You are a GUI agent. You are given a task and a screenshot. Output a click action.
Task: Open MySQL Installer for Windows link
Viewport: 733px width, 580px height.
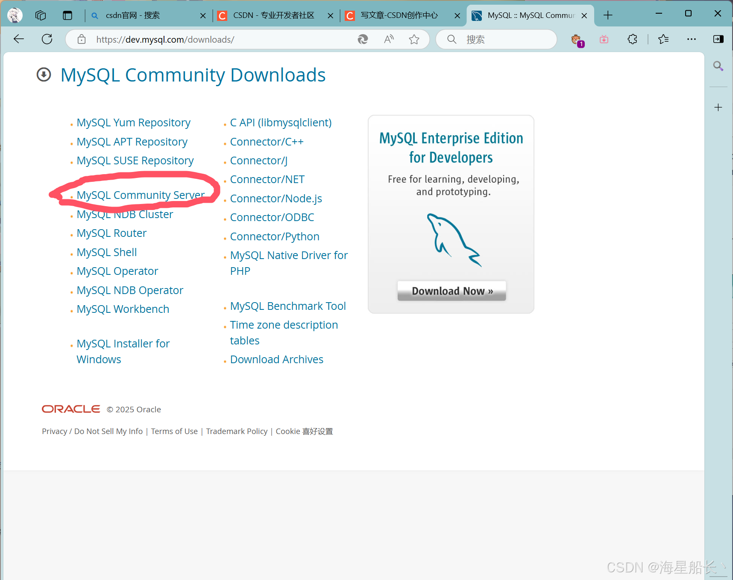123,351
